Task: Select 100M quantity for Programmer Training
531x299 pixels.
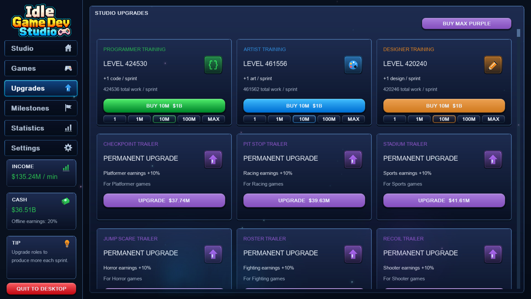Action: pyautogui.click(x=189, y=119)
